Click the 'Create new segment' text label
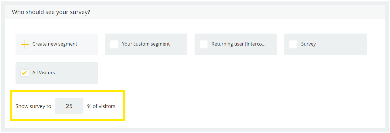 point(55,44)
